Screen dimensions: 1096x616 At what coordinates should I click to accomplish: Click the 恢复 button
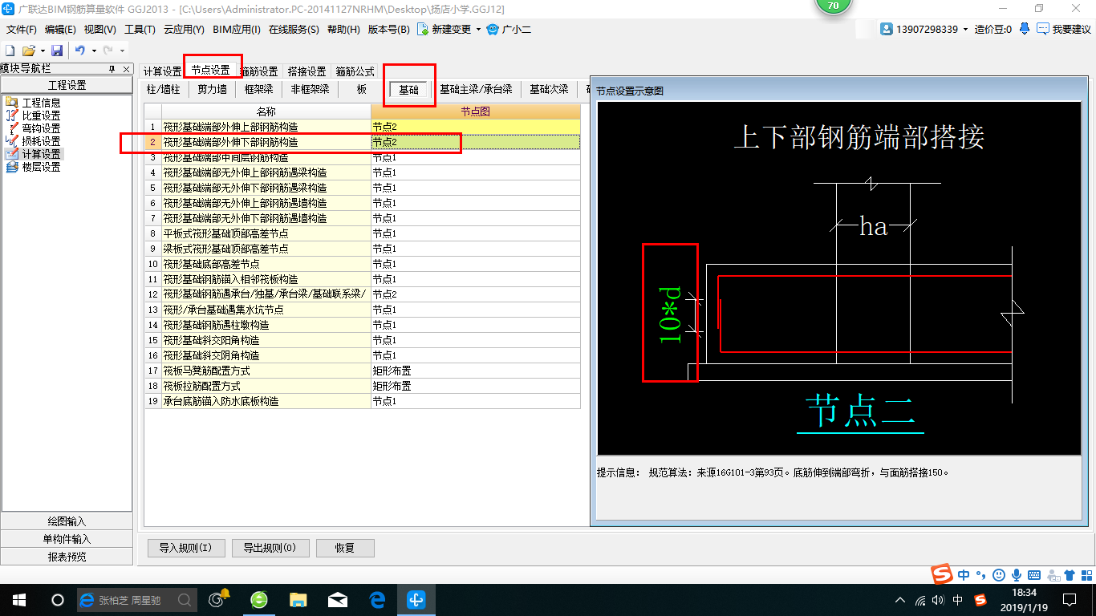(345, 549)
